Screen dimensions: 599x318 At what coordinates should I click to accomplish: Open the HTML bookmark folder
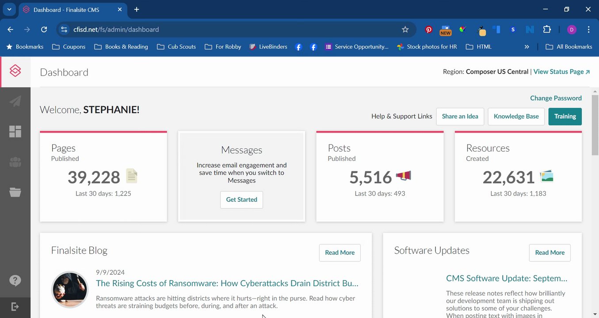pyautogui.click(x=478, y=46)
